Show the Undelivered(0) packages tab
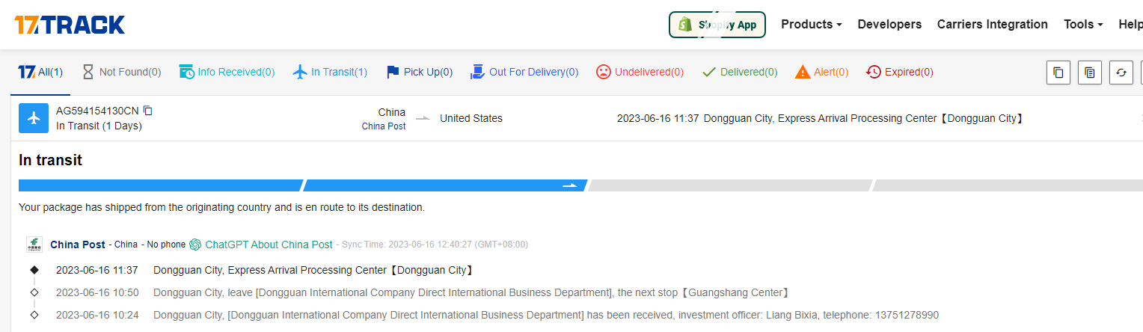The height and width of the screenshot is (332, 1143). coord(640,73)
